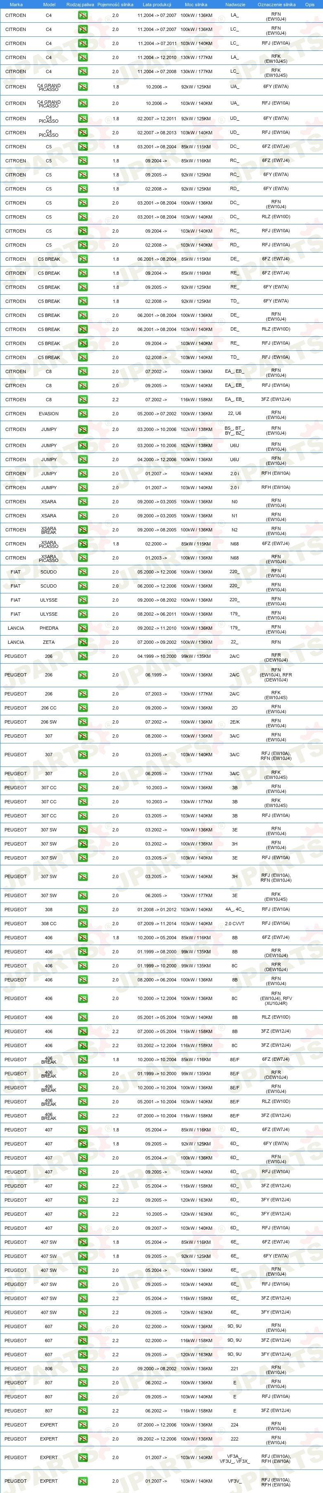323x1493 pixels.
Task: Click the fuel icon in the Peugeot 206 CC row
Action: 83,708
